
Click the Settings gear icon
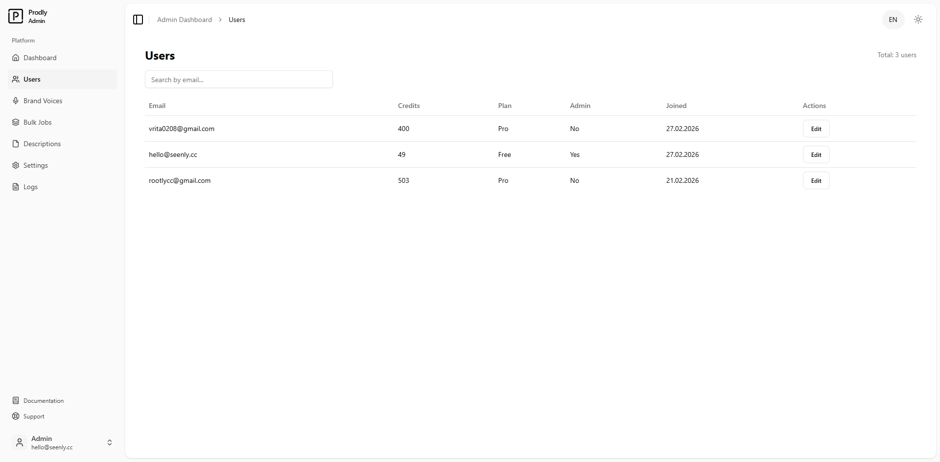(x=16, y=165)
